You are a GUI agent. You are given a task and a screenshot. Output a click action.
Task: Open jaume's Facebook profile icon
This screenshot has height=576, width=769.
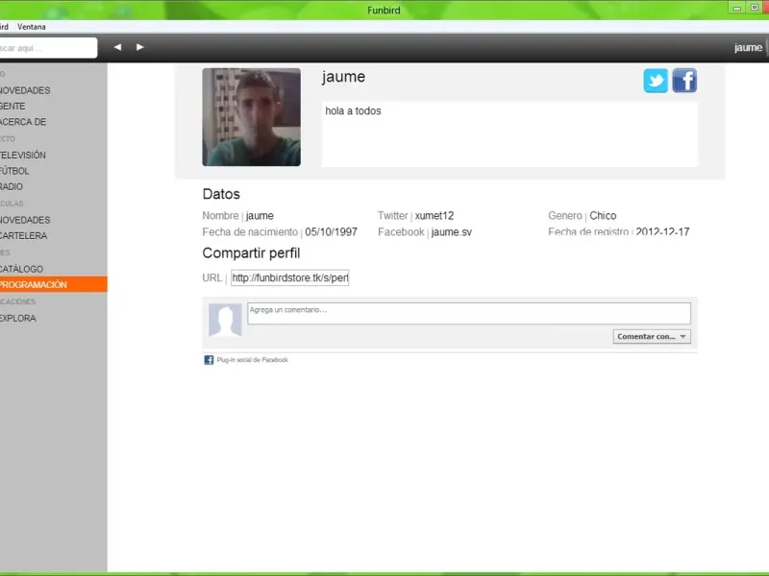click(x=684, y=81)
